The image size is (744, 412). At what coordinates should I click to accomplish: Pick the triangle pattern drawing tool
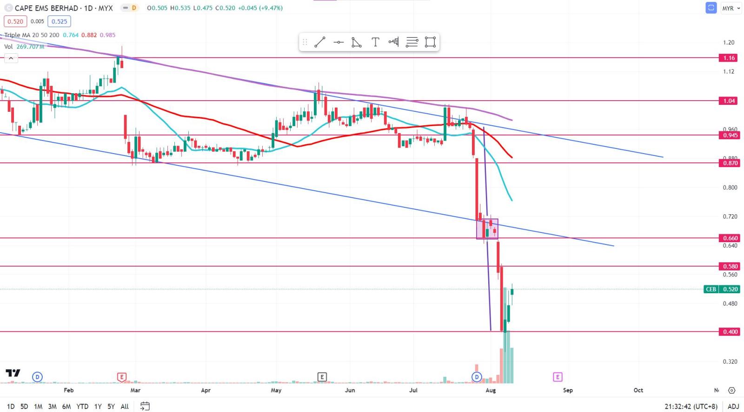[357, 42]
